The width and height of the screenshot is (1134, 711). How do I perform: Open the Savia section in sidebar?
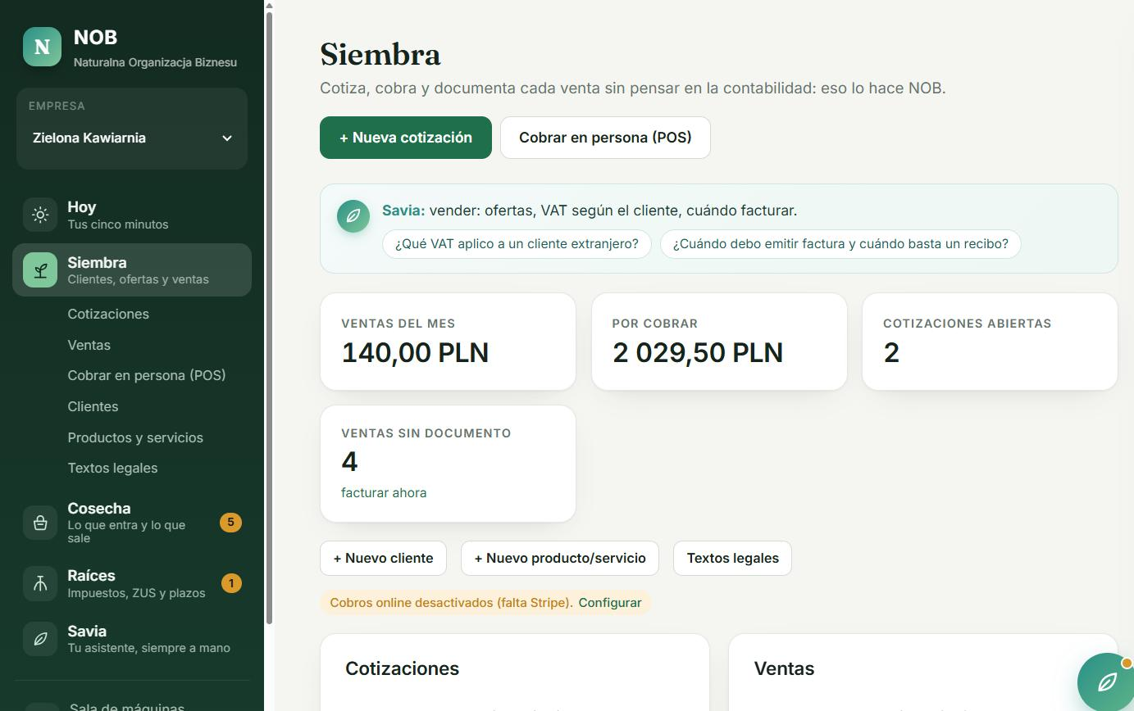pyautogui.click(x=132, y=639)
